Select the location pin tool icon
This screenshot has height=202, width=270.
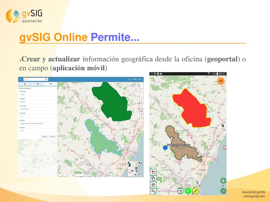pyautogui.click(x=142, y=99)
